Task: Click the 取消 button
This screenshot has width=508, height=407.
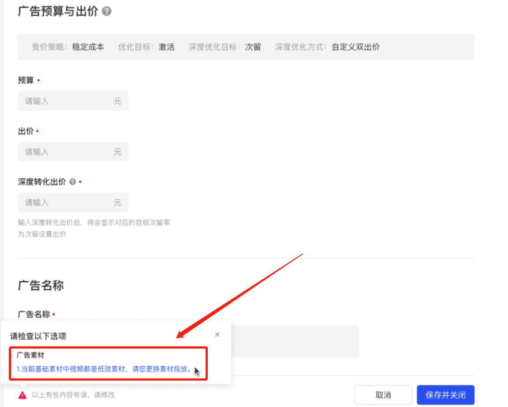Action: 383,395
